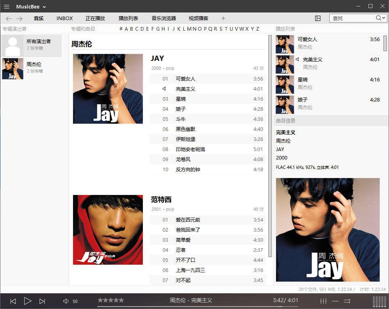Add a new tab with plus icon
This screenshot has height=309, width=389.
tap(223, 18)
